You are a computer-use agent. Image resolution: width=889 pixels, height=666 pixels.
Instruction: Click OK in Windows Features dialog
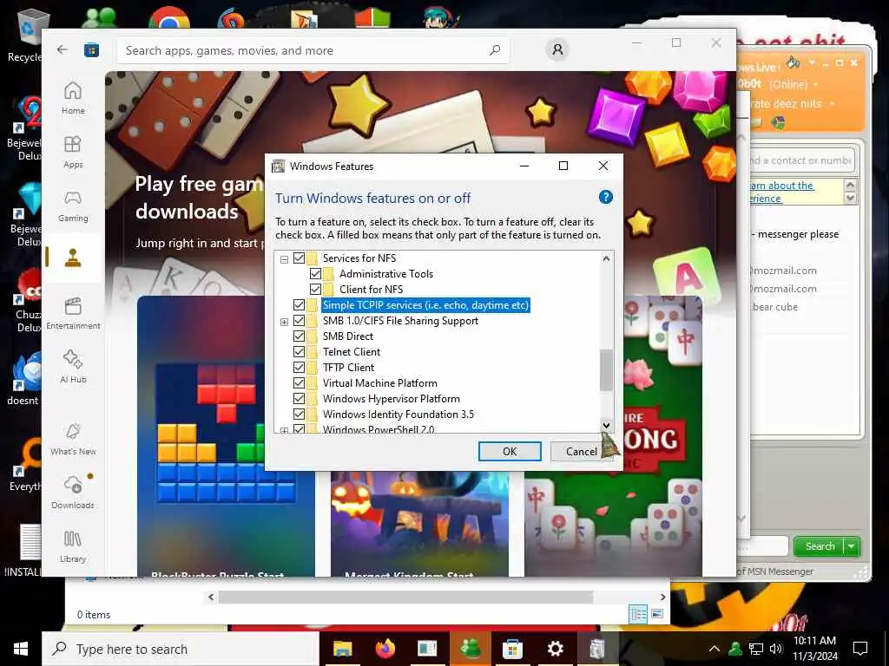coord(510,451)
